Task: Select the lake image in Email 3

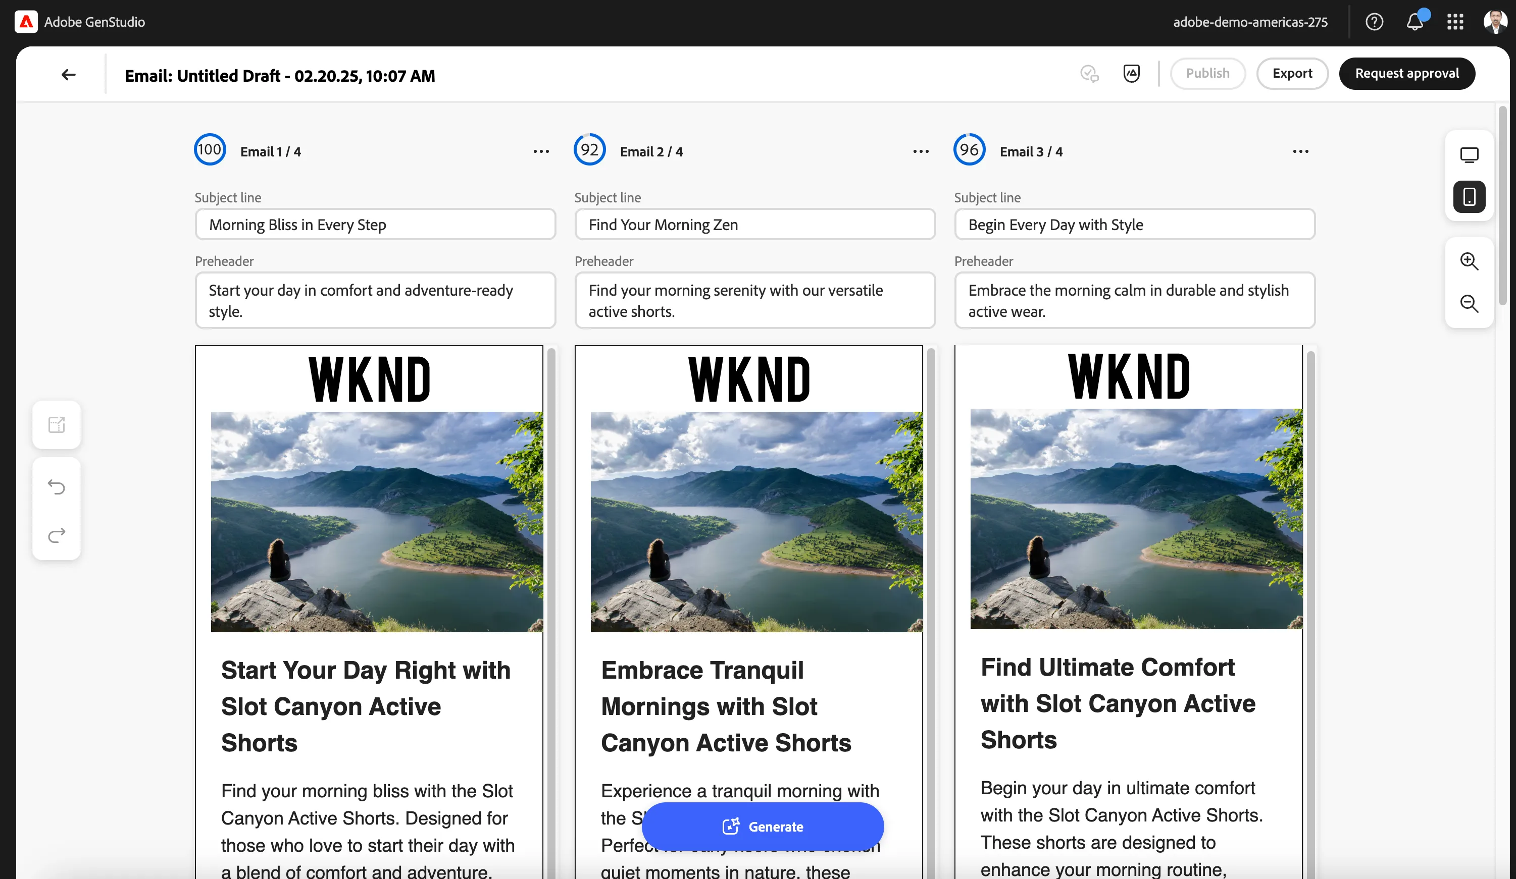Action: 1136,519
